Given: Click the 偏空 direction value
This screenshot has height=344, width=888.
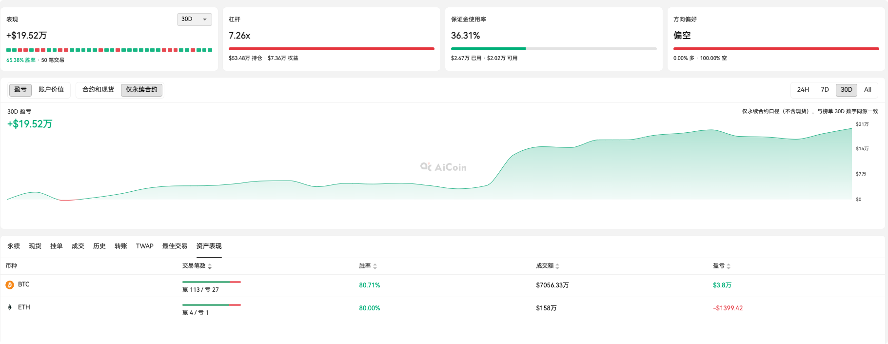Looking at the screenshot, I should coord(682,36).
